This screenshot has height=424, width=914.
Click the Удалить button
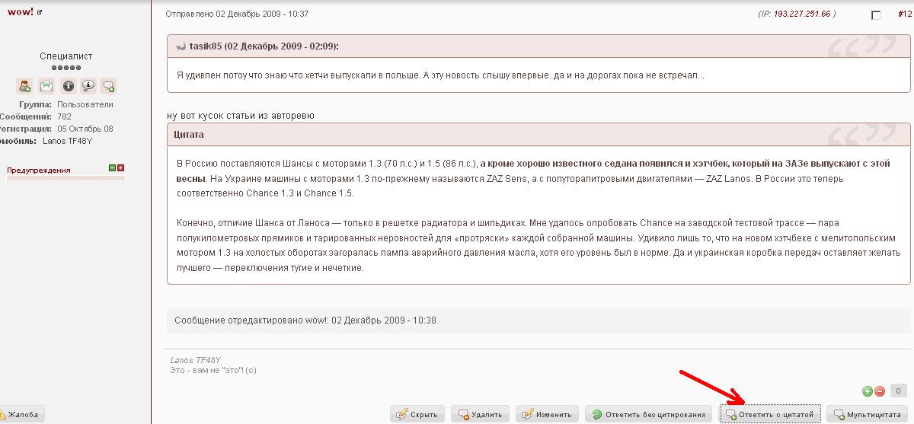click(x=480, y=415)
